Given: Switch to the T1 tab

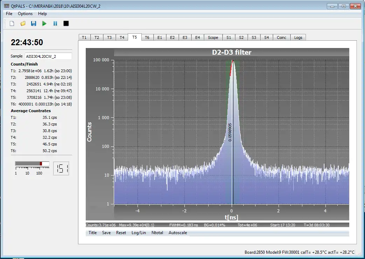Looking at the screenshot, I should [x=84, y=38].
